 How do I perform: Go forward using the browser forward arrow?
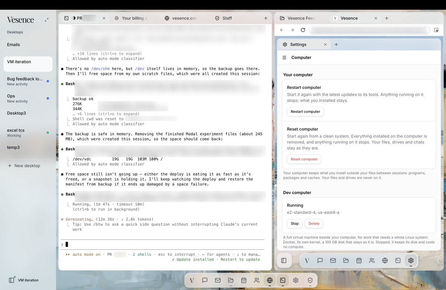[x=292, y=30]
